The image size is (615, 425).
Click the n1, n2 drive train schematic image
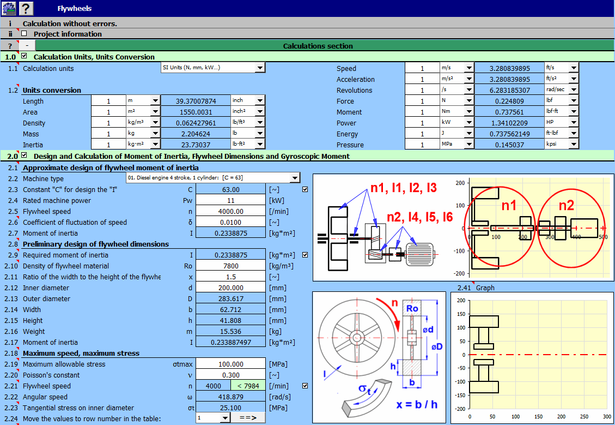380,227
